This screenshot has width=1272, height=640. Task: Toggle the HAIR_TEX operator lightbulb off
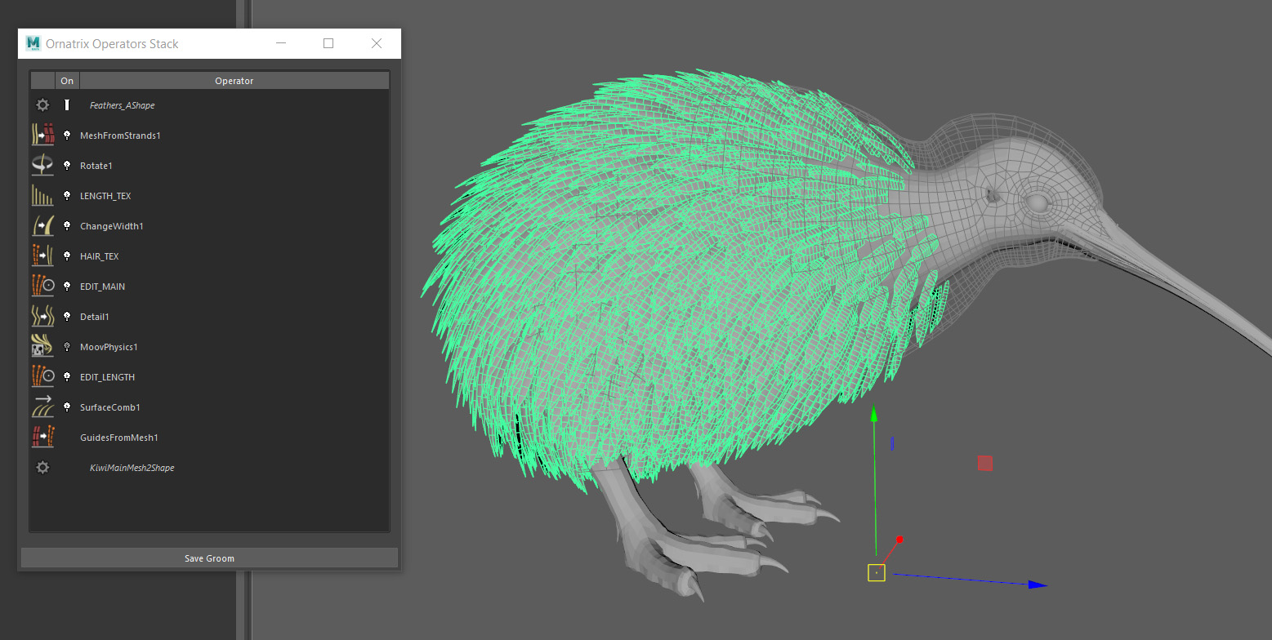point(67,256)
